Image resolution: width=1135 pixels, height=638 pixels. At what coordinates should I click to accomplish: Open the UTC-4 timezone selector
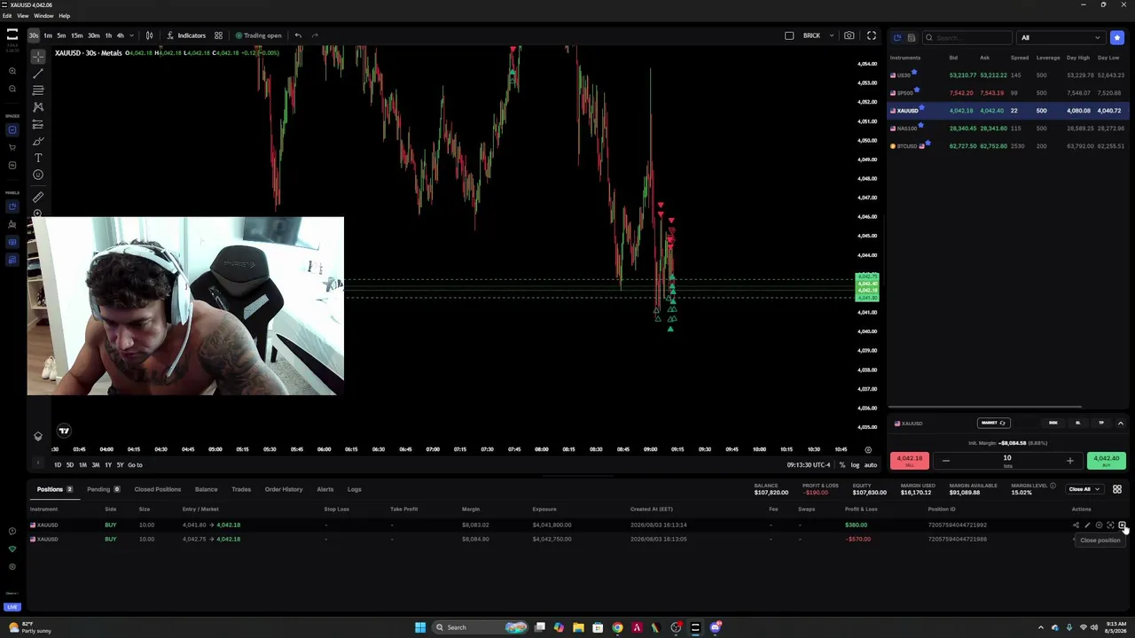pyautogui.click(x=809, y=465)
